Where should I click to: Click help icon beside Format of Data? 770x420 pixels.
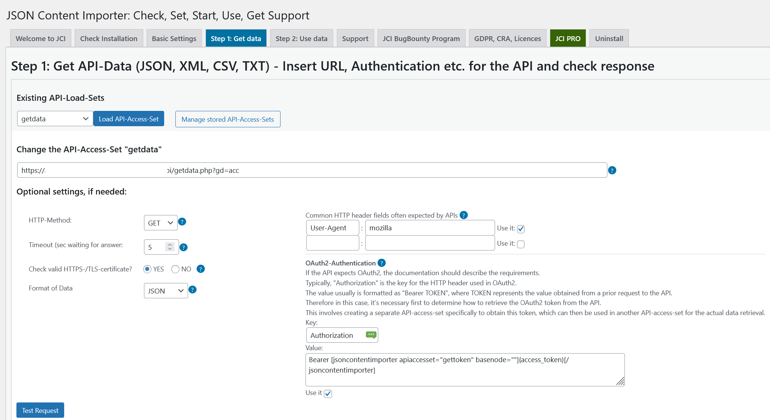[192, 290]
